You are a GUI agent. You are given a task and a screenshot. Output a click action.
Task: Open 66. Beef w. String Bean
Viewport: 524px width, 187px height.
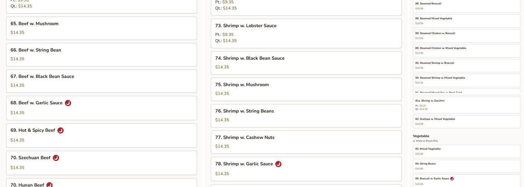pos(101,55)
